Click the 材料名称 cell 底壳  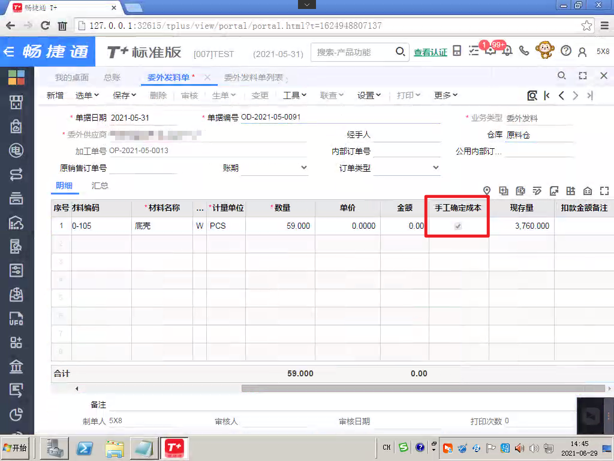pyautogui.click(x=162, y=226)
